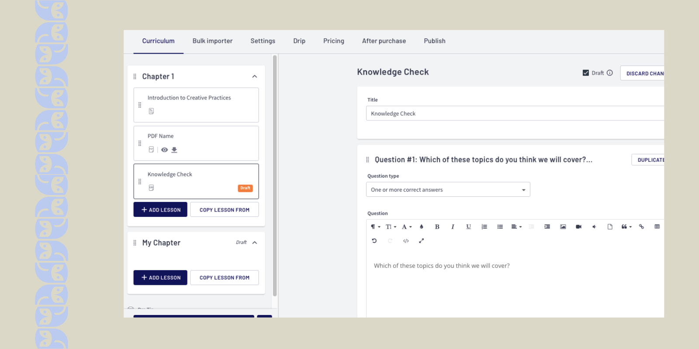Click the Title input field
Image resolution: width=699 pixels, height=349 pixels.
click(x=515, y=113)
